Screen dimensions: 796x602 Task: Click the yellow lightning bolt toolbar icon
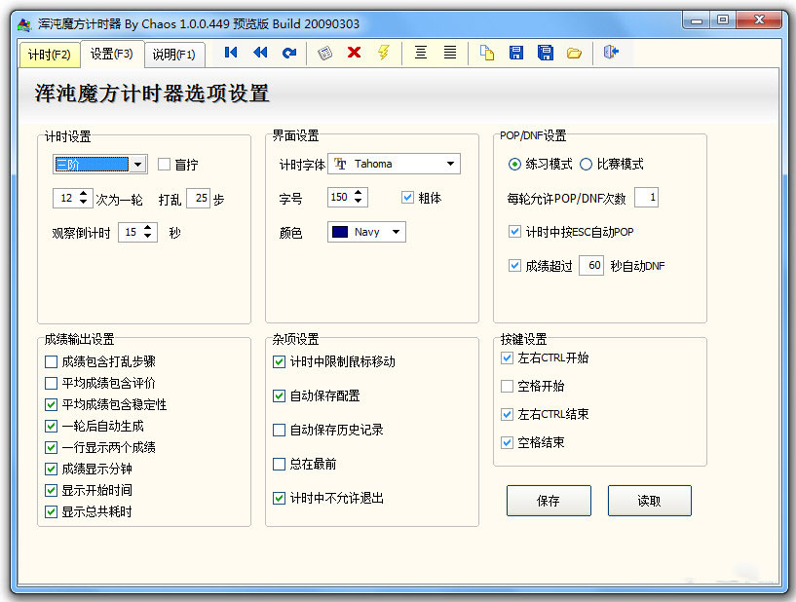383,53
